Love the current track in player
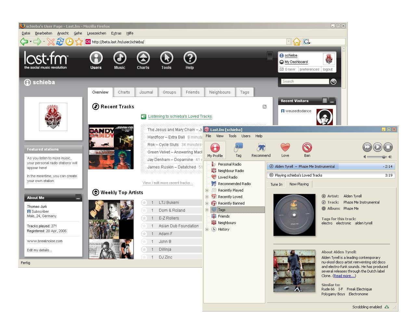This screenshot has width=416, height=333. point(285,150)
